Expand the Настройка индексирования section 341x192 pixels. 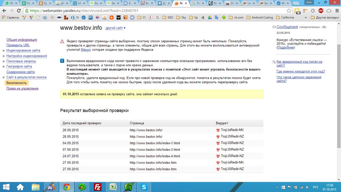tap(3, 56)
